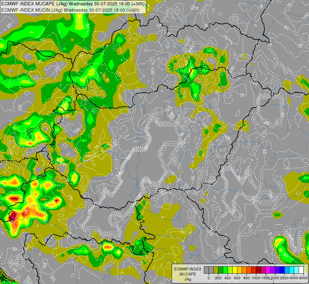Viewport: 309px width, 284px height.
Task: Select the MUCAPE title line at the top
Action: point(73,4)
